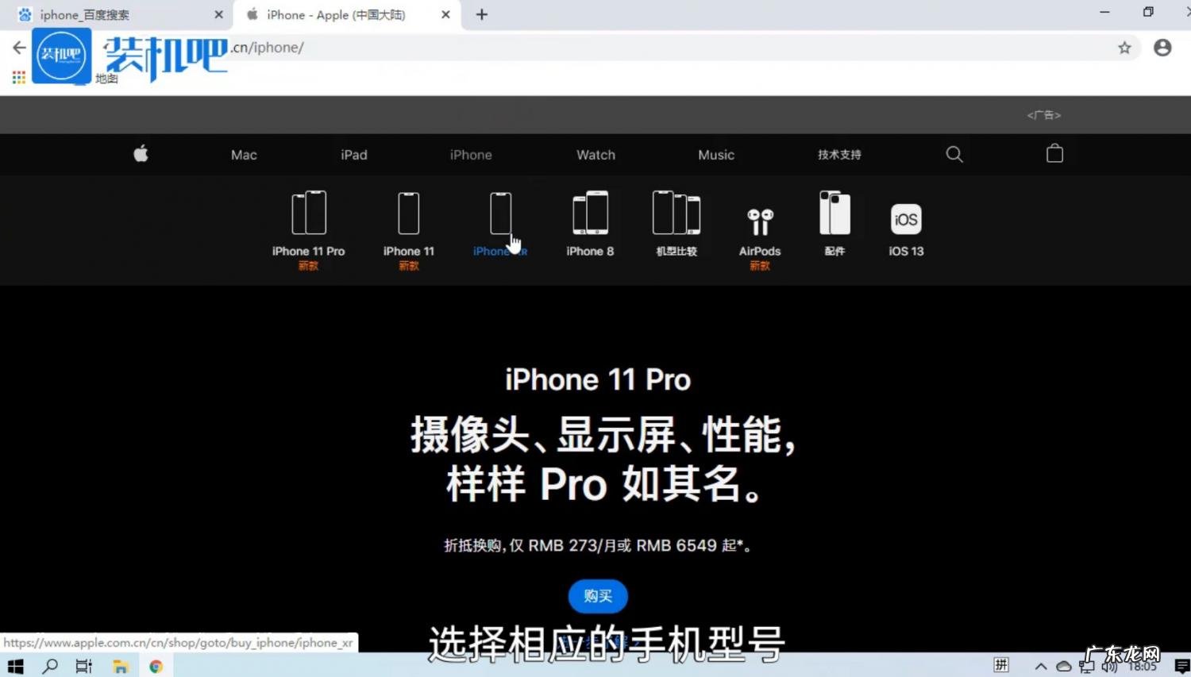The image size is (1191, 677).
Task: Bookmark the page with the star icon
Action: (x=1124, y=47)
